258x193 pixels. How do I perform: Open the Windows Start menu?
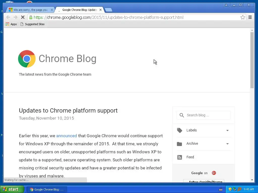[12, 189]
